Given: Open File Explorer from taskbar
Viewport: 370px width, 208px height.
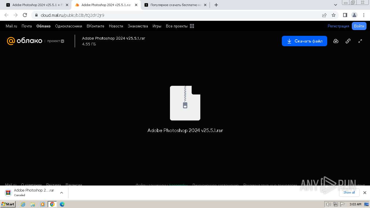Looking at the screenshot, I should coord(33,204).
